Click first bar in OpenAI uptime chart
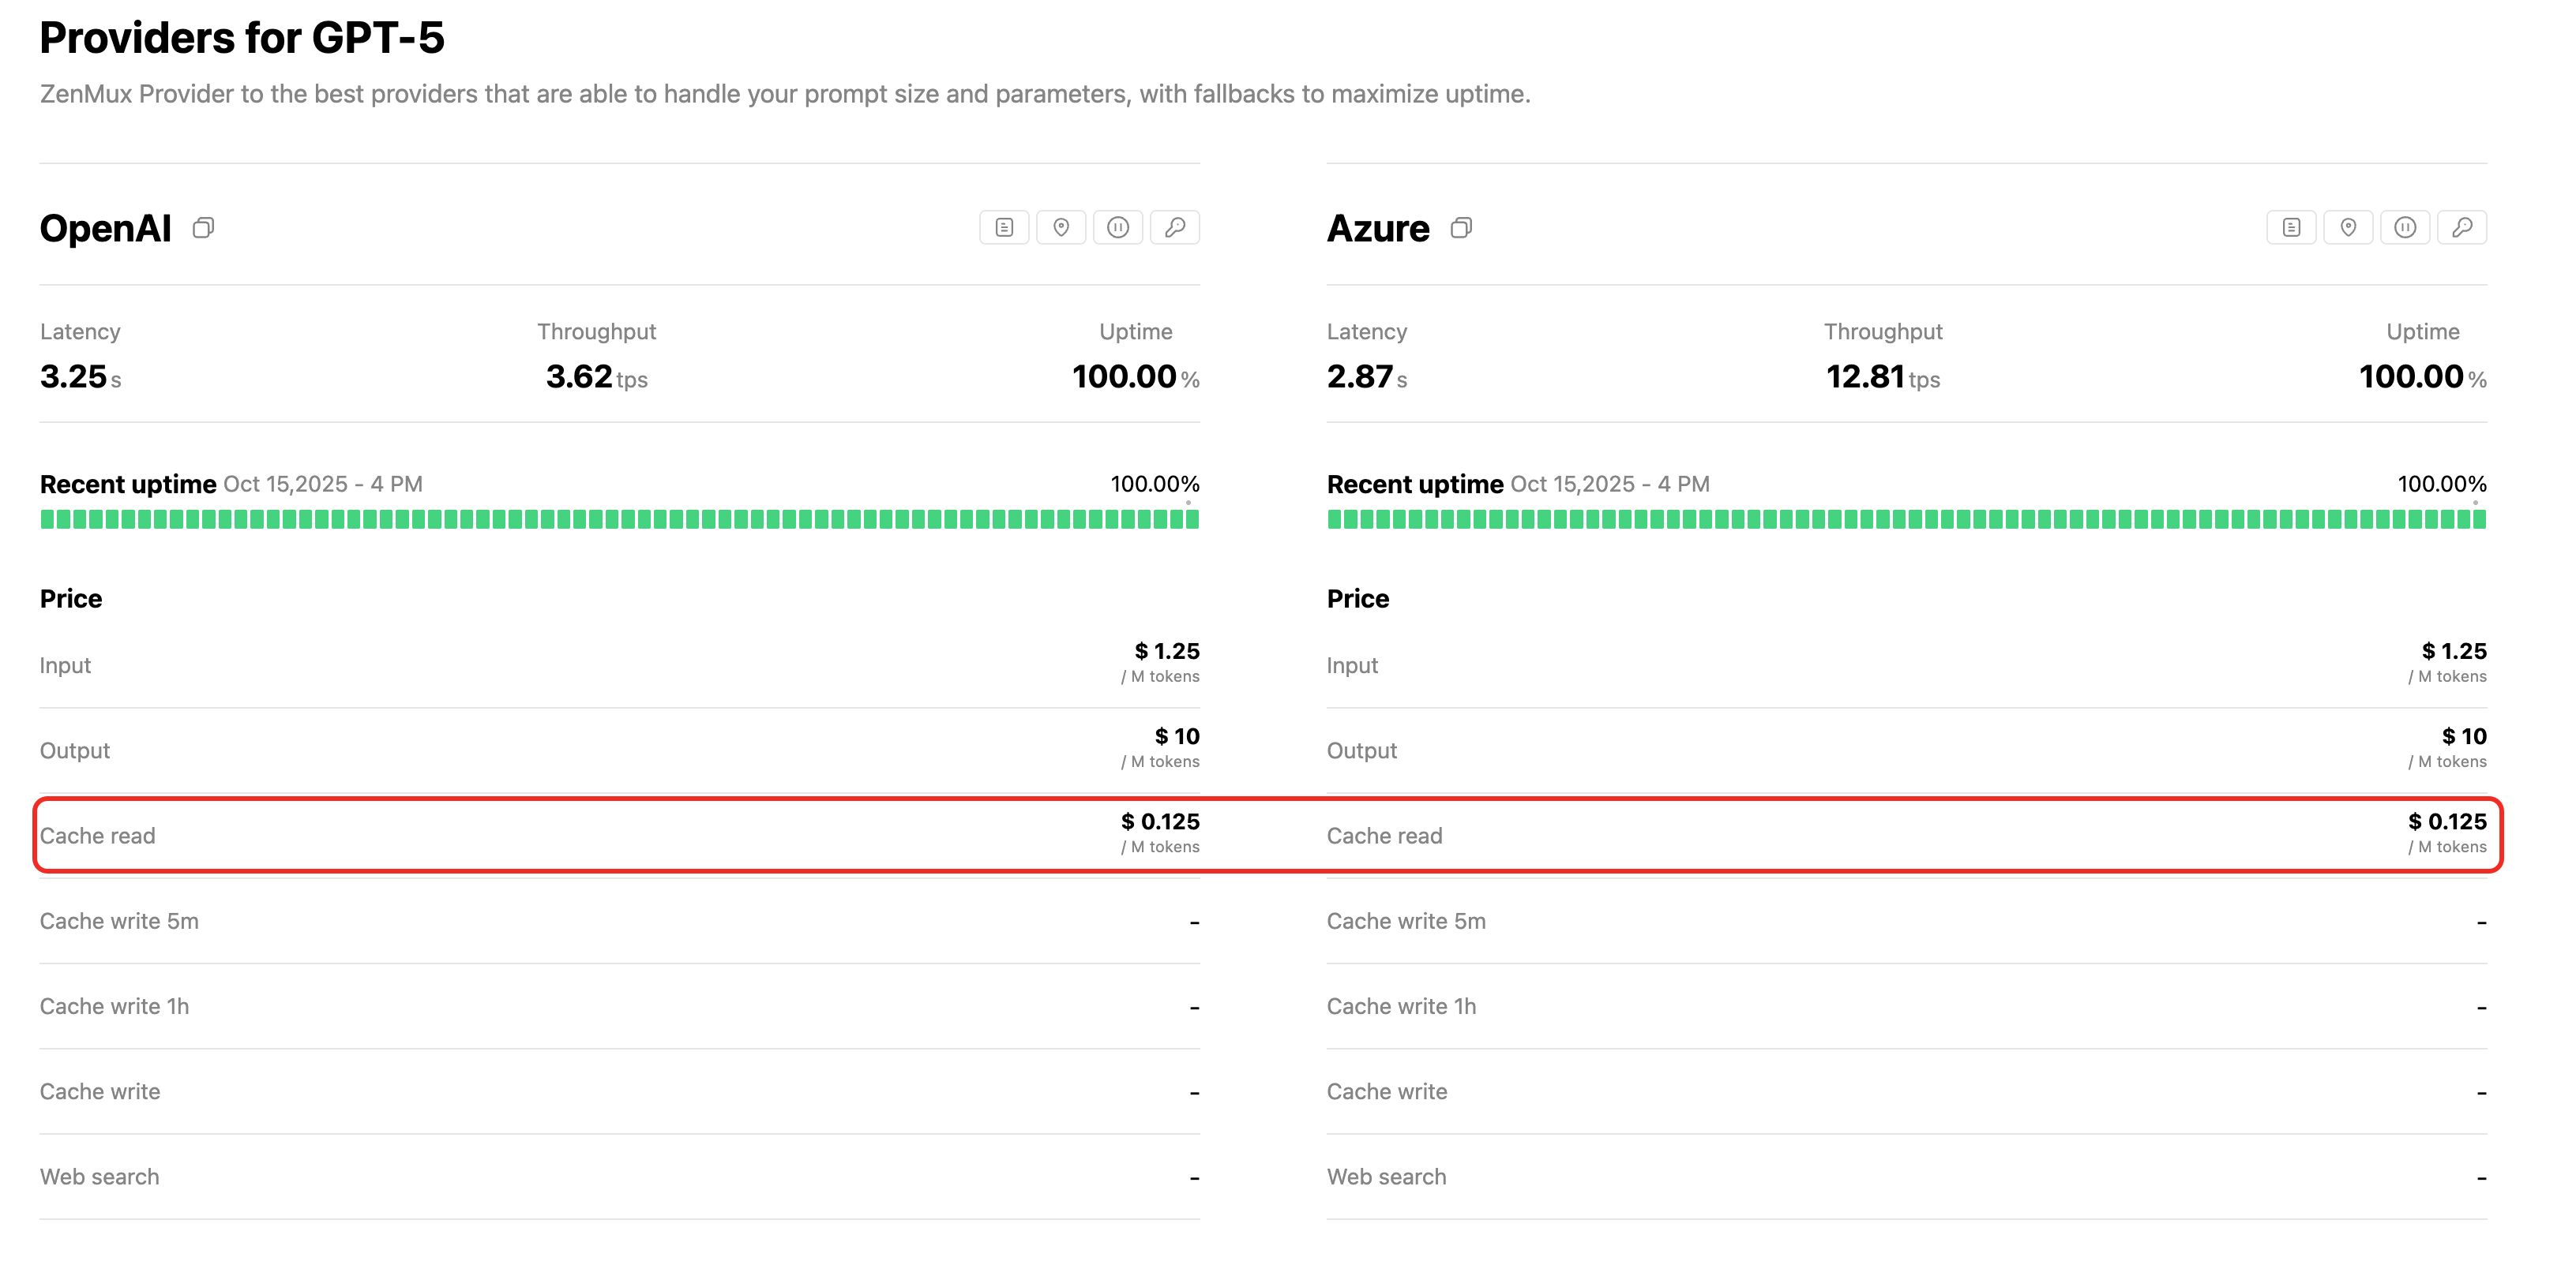This screenshot has height=1261, width=2576. (x=47, y=518)
